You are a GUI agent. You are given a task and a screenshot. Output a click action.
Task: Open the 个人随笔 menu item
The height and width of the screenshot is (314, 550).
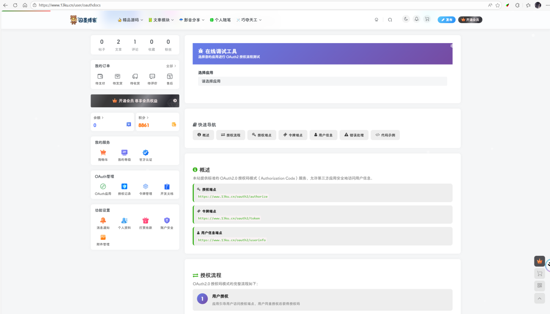220,20
